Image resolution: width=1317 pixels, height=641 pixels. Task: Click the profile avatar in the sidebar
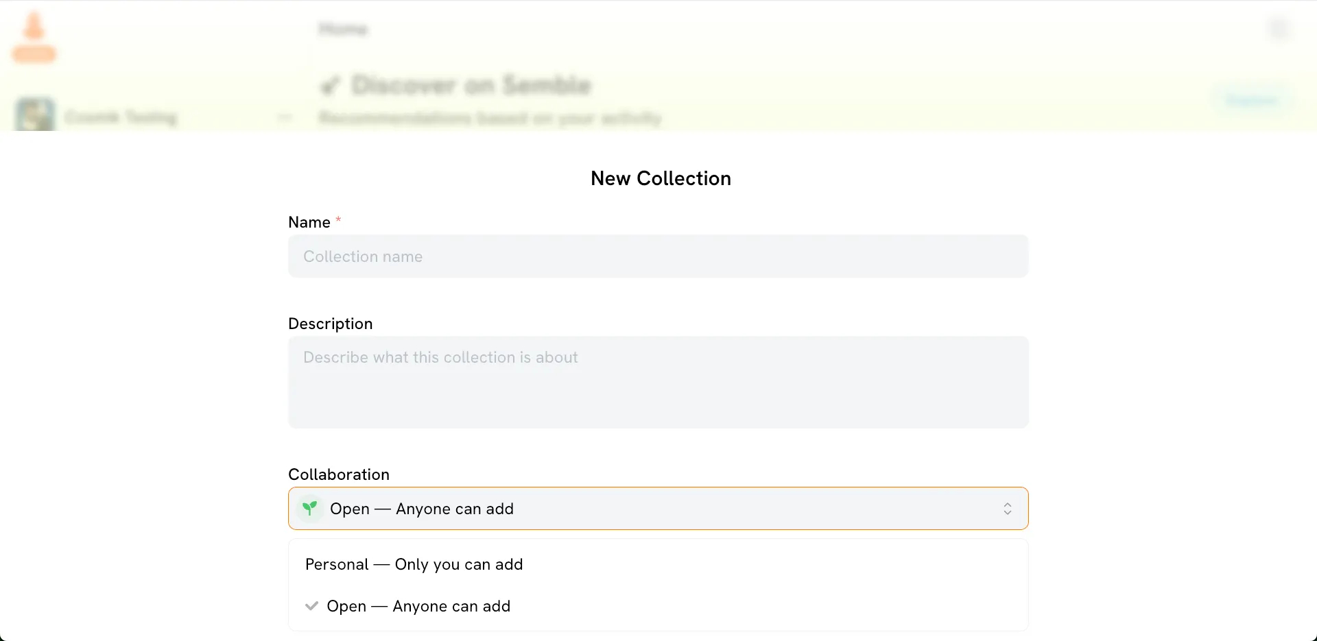[x=35, y=115]
